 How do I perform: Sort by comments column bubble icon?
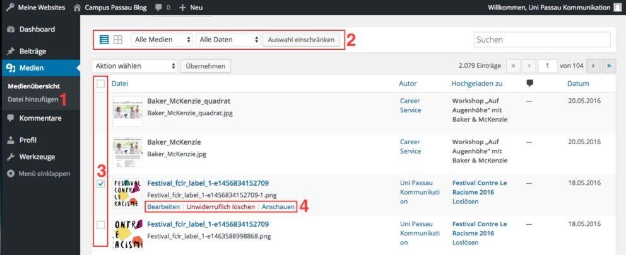pos(530,83)
